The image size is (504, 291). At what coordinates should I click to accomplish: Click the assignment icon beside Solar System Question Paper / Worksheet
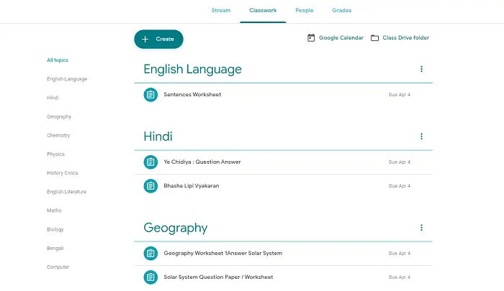coord(150,277)
